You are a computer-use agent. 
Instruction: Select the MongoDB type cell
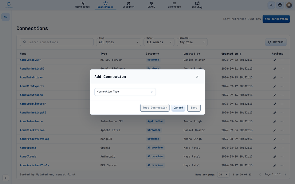[106, 139]
